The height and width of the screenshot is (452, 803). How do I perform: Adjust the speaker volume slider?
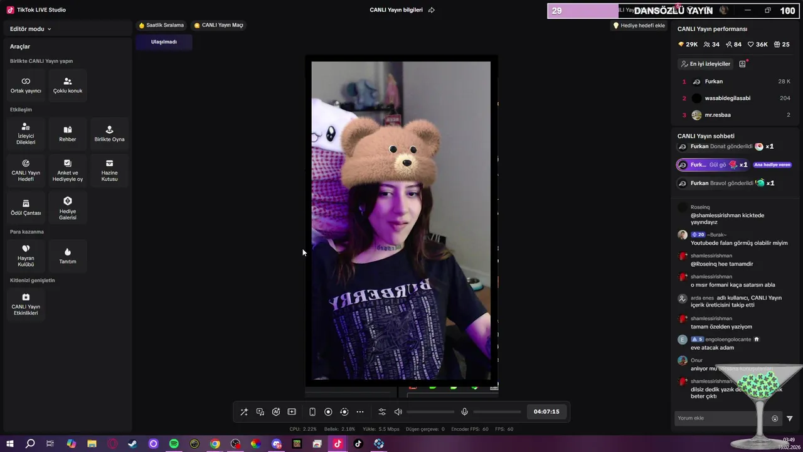[x=430, y=412]
